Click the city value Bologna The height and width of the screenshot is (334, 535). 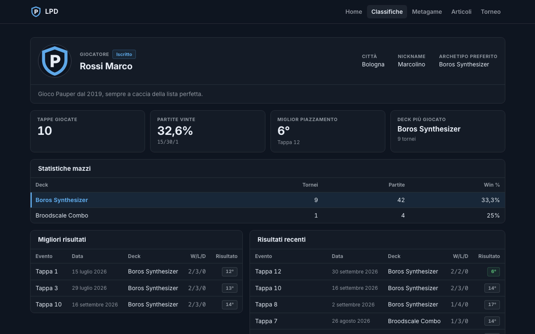coord(373,64)
